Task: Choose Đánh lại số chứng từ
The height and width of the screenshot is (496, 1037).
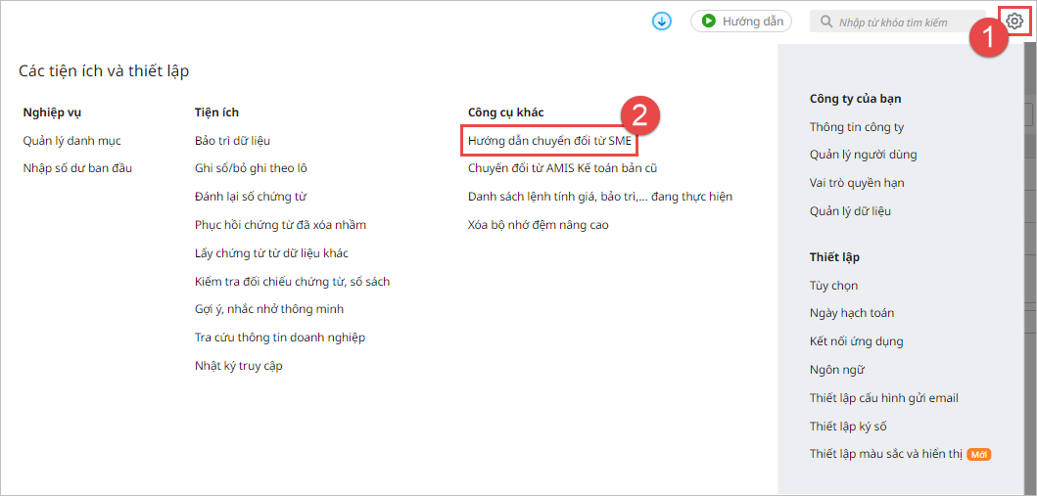Action: pyautogui.click(x=251, y=197)
